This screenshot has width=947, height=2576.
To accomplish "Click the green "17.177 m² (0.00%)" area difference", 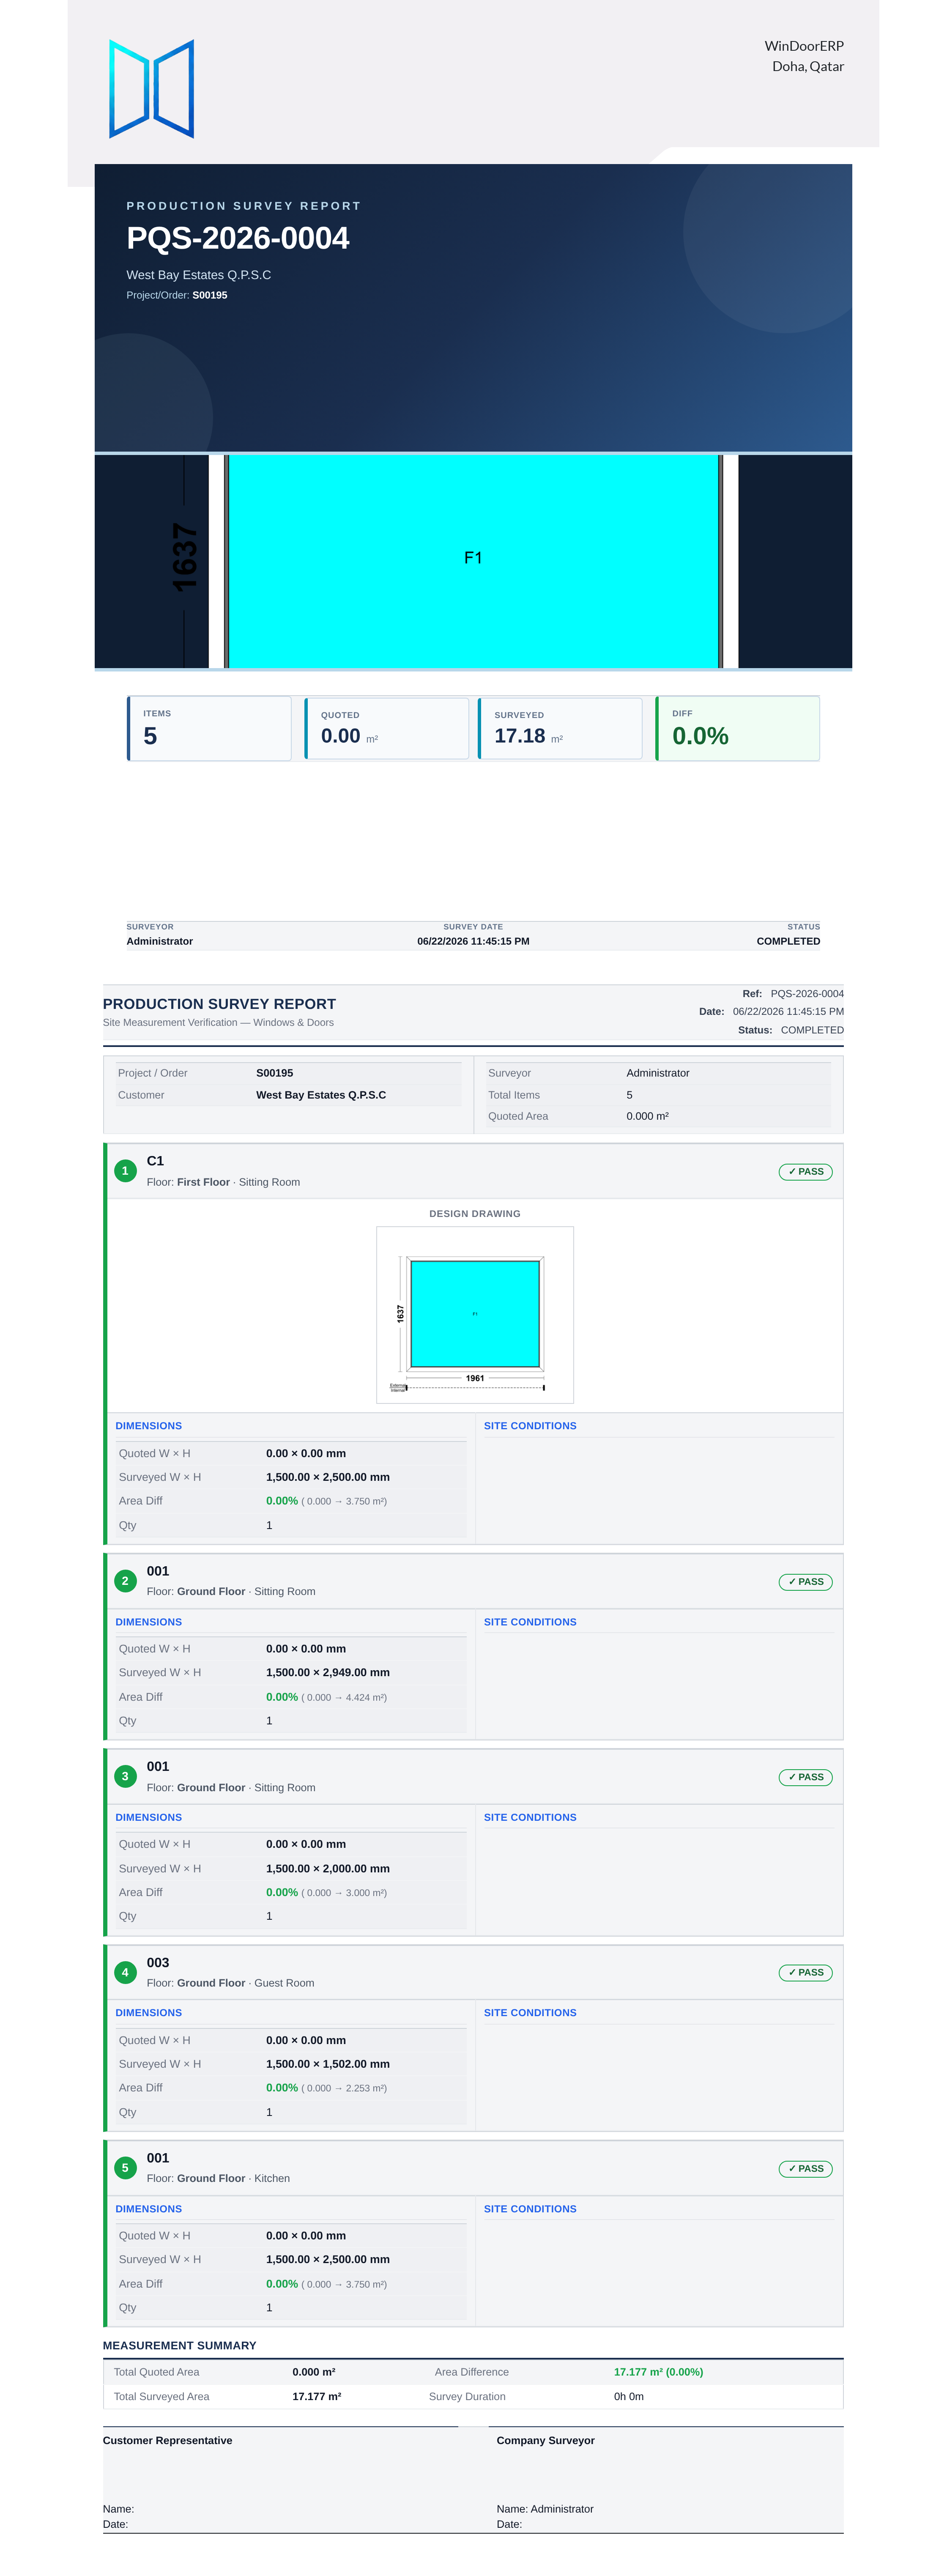I will [x=658, y=2372].
